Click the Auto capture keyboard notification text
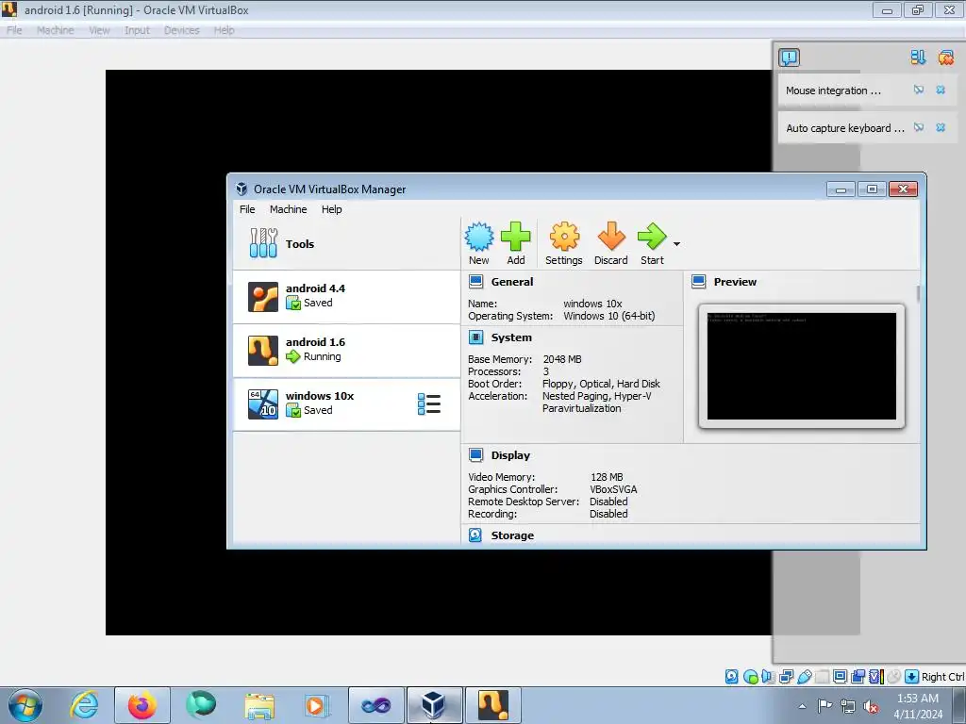 [x=845, y=128]
